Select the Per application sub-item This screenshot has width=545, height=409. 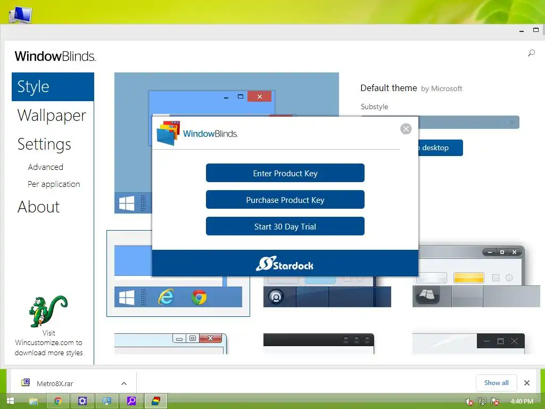[54, 184]
